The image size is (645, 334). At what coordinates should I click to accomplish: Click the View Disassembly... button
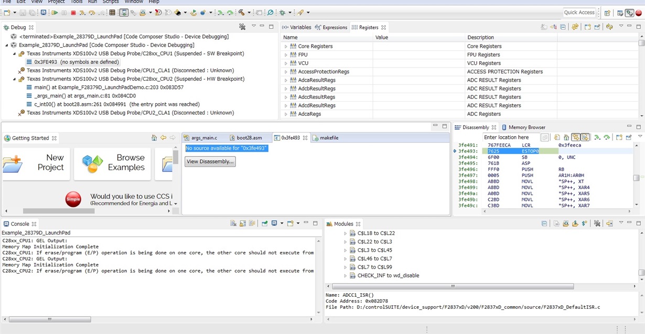[x=210, y=161]
